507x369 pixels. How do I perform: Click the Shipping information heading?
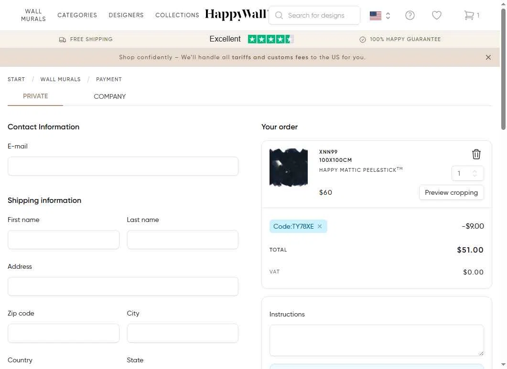[44, 200]
